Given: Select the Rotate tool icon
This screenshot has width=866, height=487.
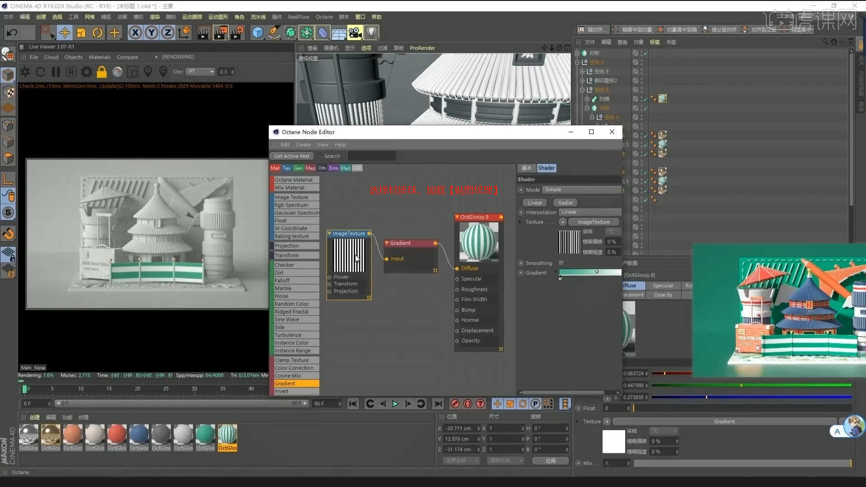Looking at the screenshot, I should [x=97, y=32].
